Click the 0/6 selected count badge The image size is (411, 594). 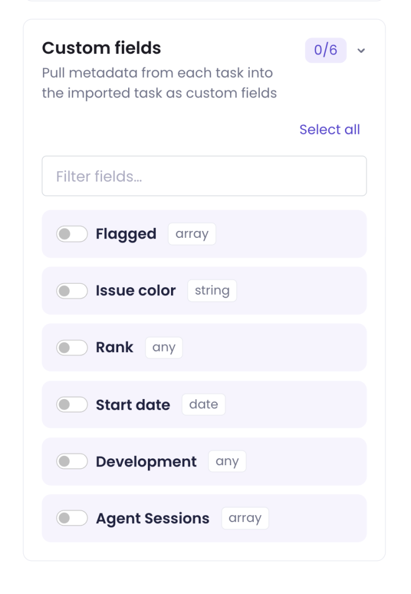(x=326, y=50)
